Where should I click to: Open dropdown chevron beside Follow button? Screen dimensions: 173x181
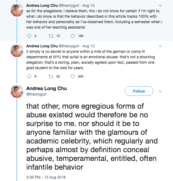160,91
